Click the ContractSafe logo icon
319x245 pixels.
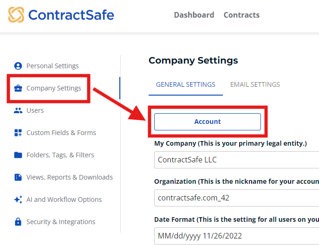pyautogui.click(x=16, y=15)
